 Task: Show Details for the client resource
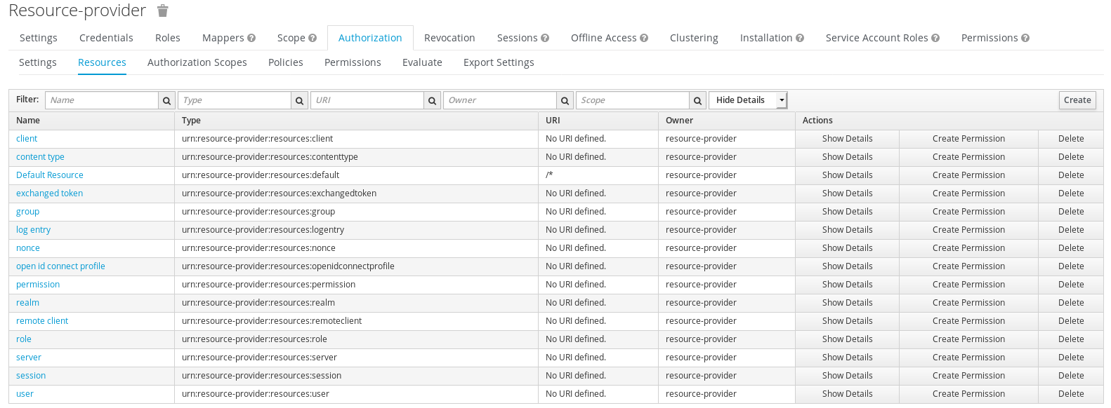pyautogui.click(x=847, y=139)
